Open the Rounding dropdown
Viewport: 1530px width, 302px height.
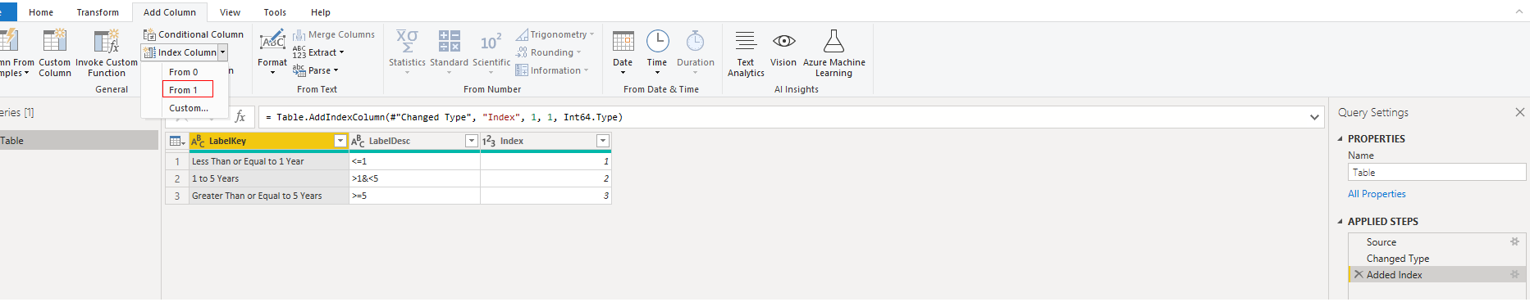pos(548,52)
